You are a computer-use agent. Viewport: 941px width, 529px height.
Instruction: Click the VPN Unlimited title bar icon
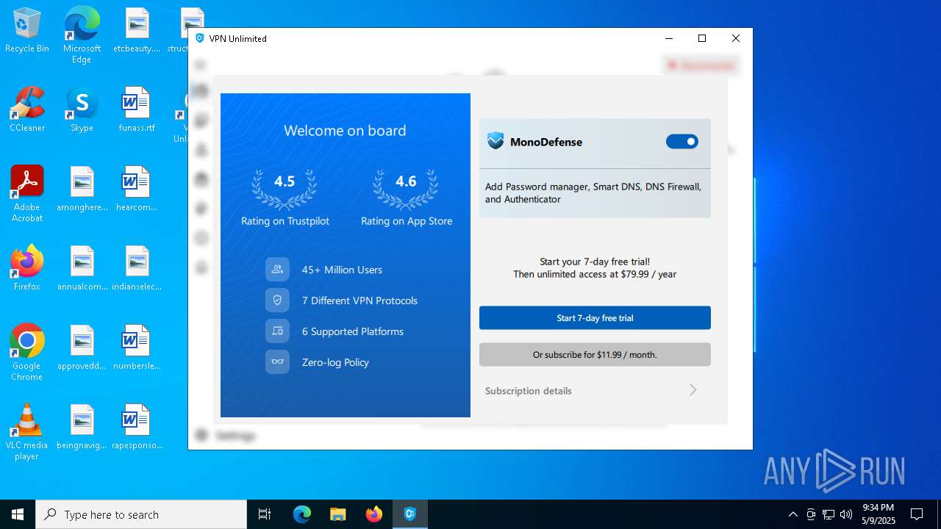(x=199, y=38)
